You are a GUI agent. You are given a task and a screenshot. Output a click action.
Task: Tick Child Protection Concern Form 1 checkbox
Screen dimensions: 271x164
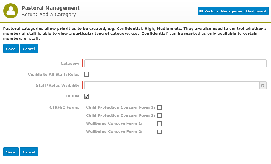tap(160, 108)
